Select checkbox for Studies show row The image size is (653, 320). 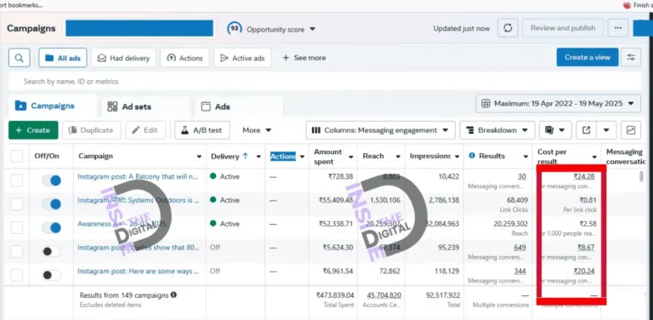point(17,251)
